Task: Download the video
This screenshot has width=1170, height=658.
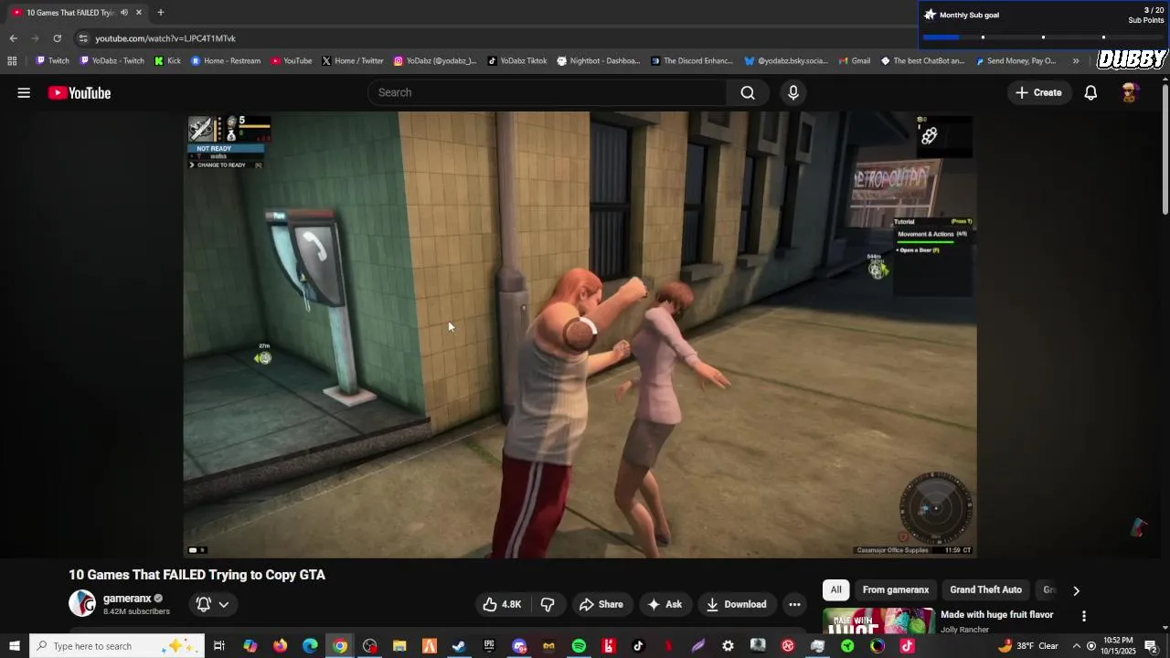Action: [737, 604]
